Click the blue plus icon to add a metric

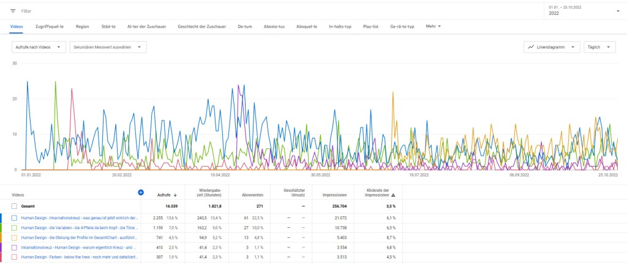tap(141, 192)
